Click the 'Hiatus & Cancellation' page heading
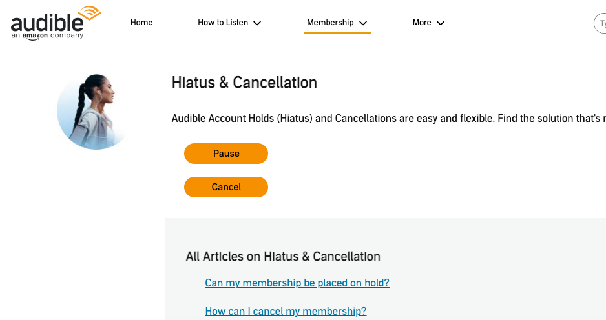 click(244, 83)
